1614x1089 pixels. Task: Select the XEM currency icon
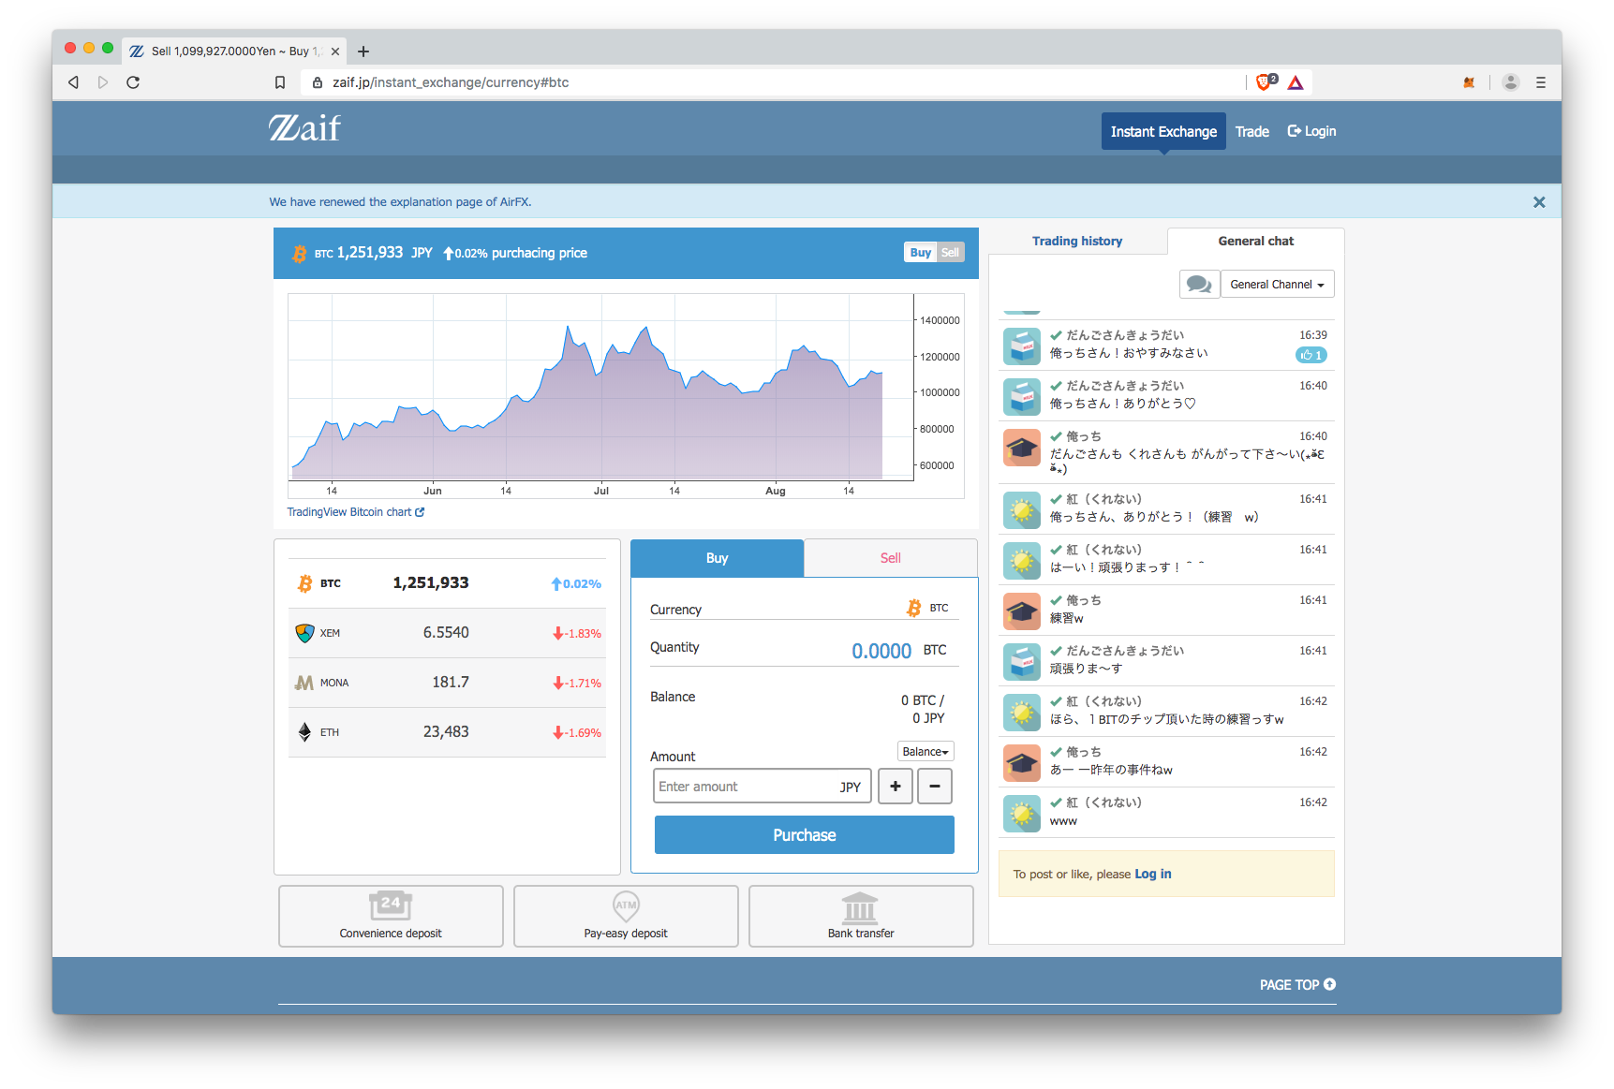[x=304, y=633]
